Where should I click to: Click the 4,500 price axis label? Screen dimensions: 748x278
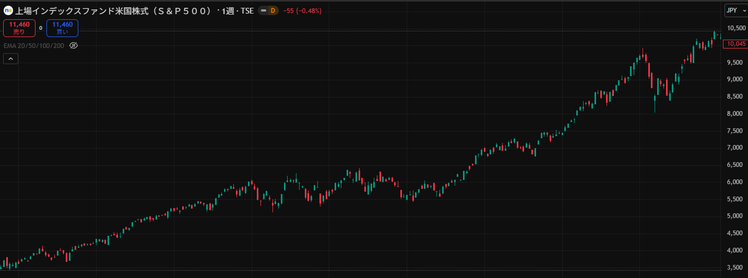tap(735, 233)
